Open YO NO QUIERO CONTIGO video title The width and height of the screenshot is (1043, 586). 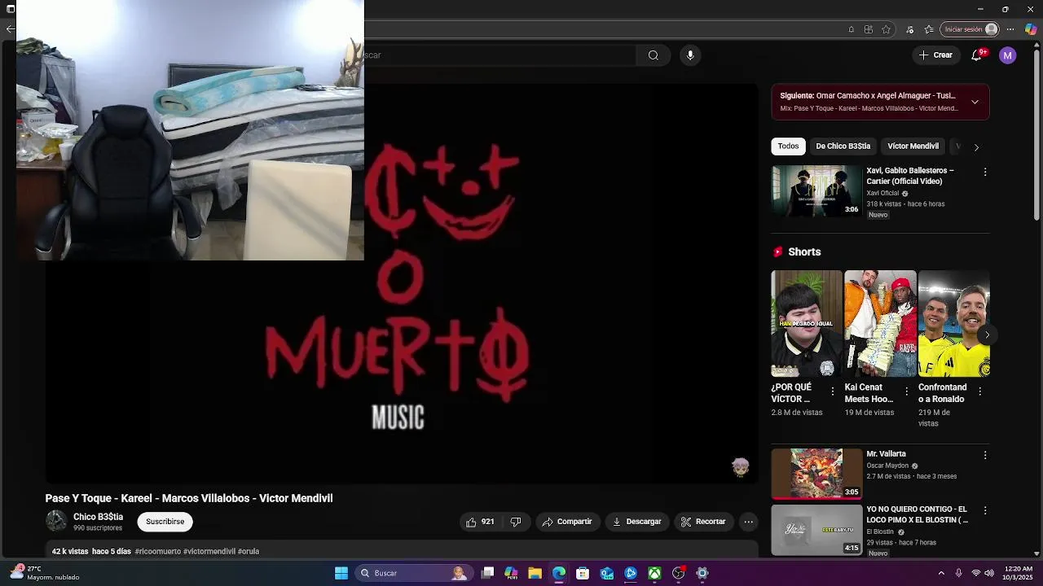(x=917, y=514)
